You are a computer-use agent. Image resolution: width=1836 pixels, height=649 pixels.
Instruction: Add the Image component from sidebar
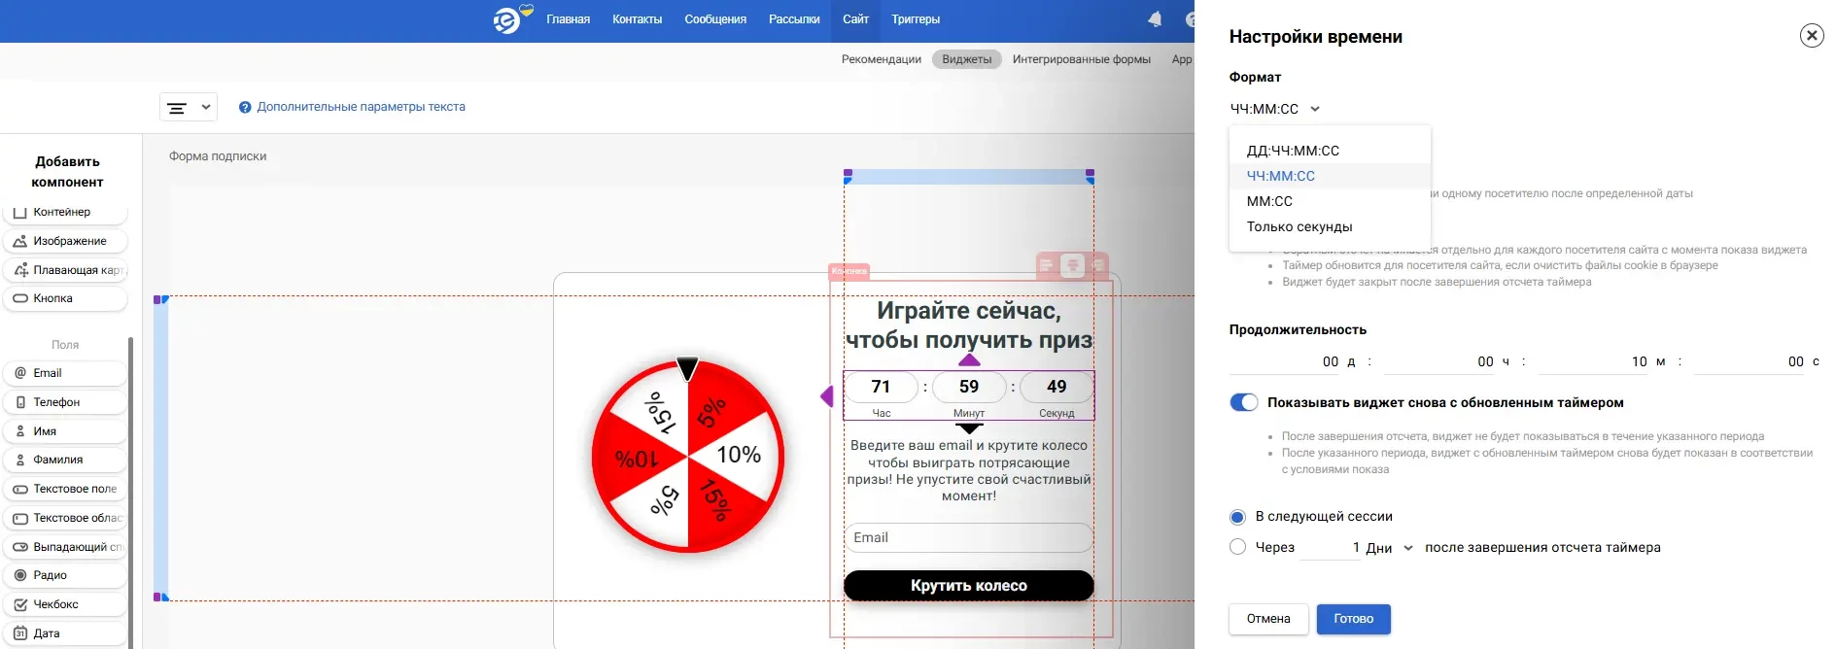(x=65, y=241)
